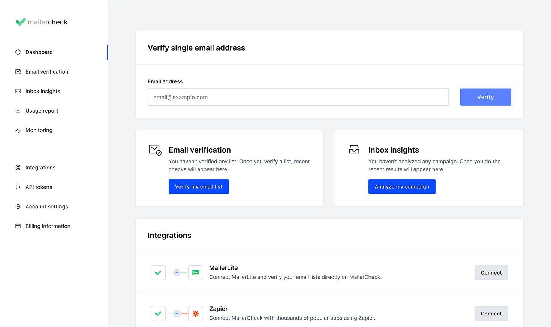Click the Integrations grid icon in sidebar
Image resolution: width=551 pixels, height=327 pixels.
tap(18, 168)
